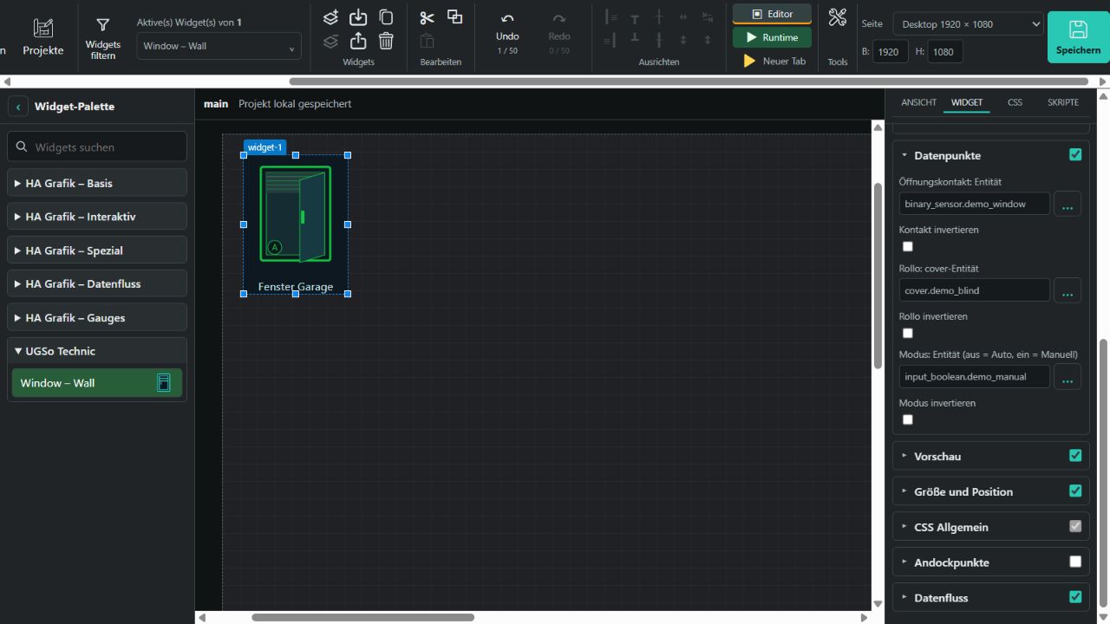This screenshot has height=624, width=1110.
Task: Click the Widgets suchen search field
Action: coord(97,146)
